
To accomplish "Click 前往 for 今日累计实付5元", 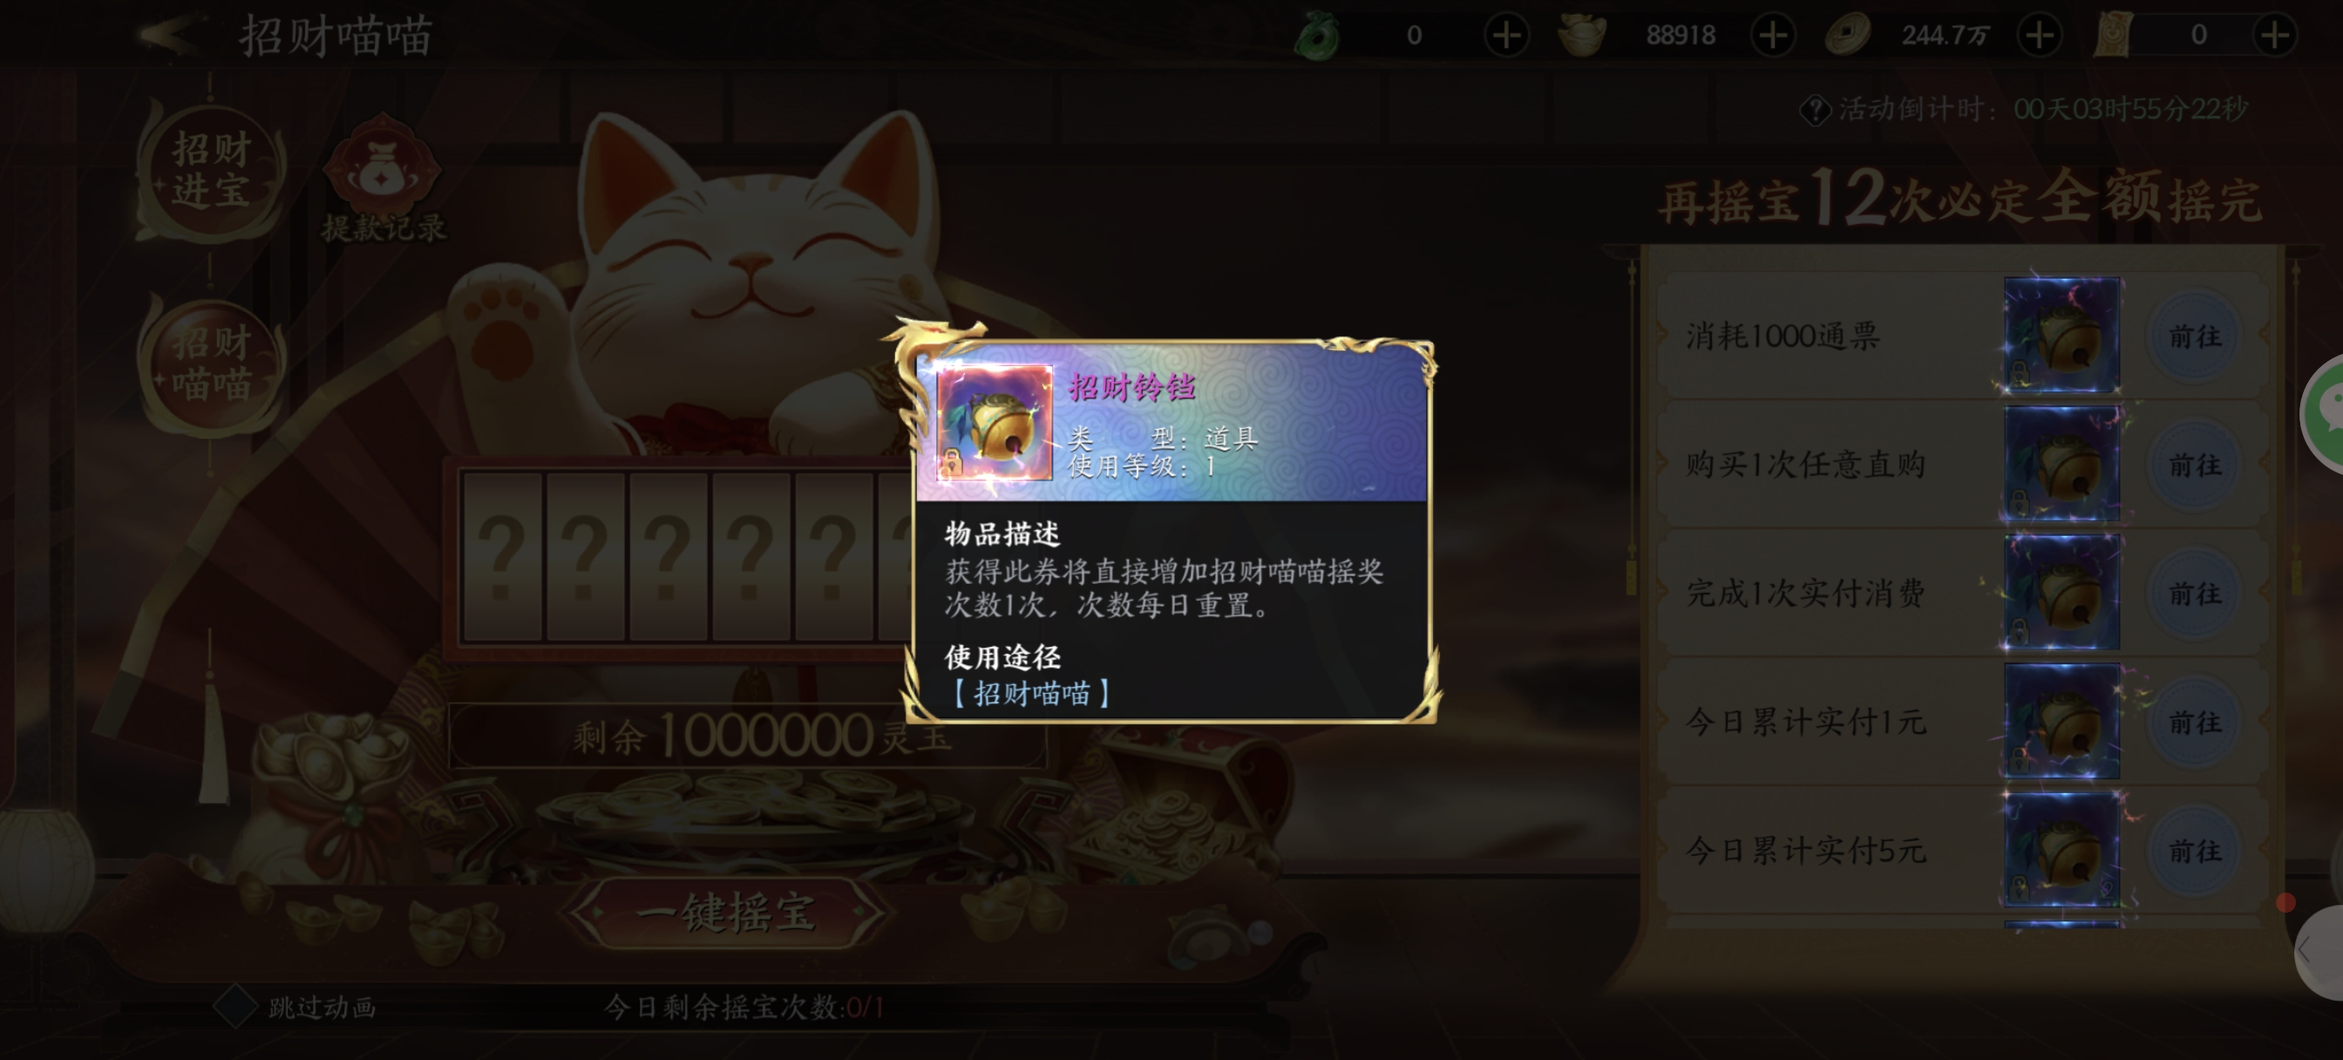I will click(2194, 850).
